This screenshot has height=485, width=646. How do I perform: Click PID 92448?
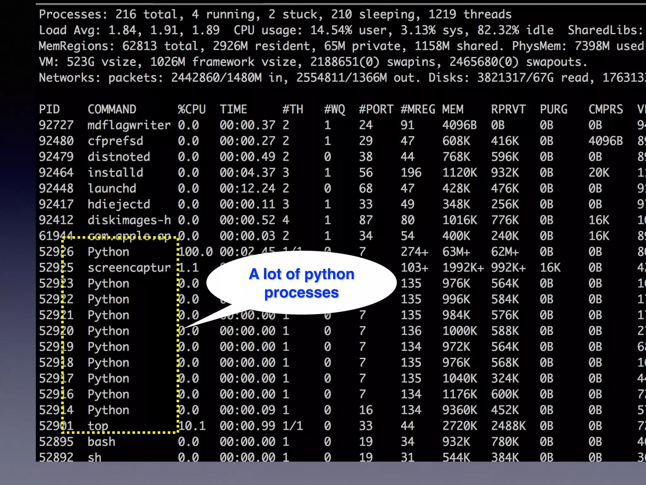click(56, 189)
